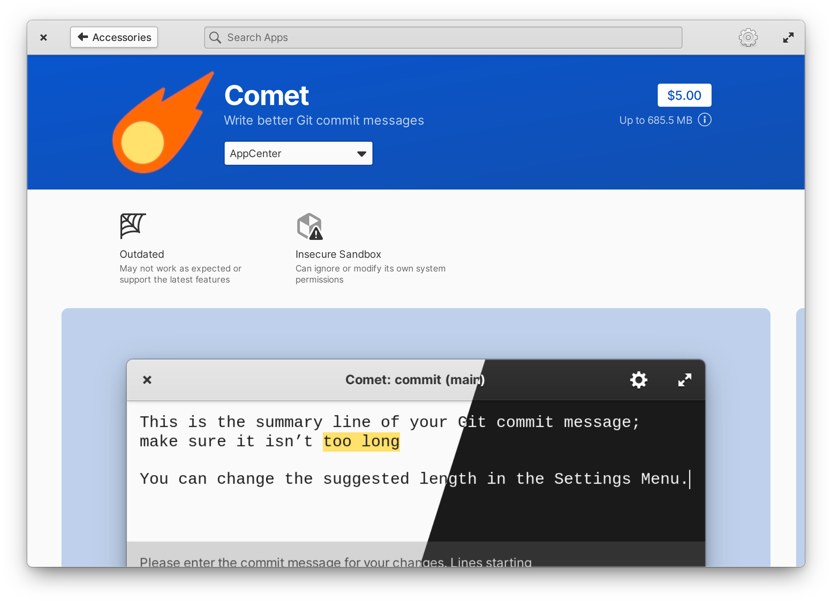Click the next screenshot at right edge
Screen dimensions: 832x601
pos(800,438)
